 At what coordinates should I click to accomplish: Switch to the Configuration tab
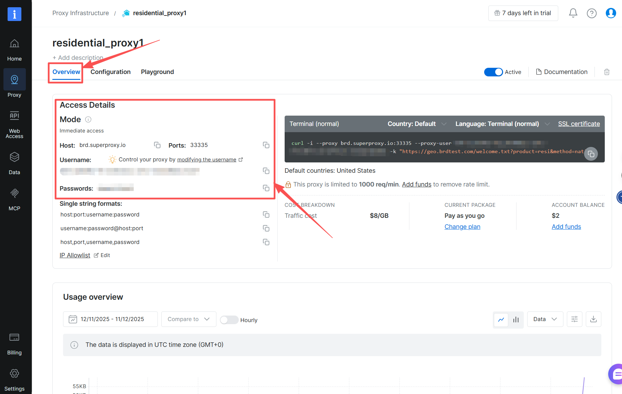110,72
